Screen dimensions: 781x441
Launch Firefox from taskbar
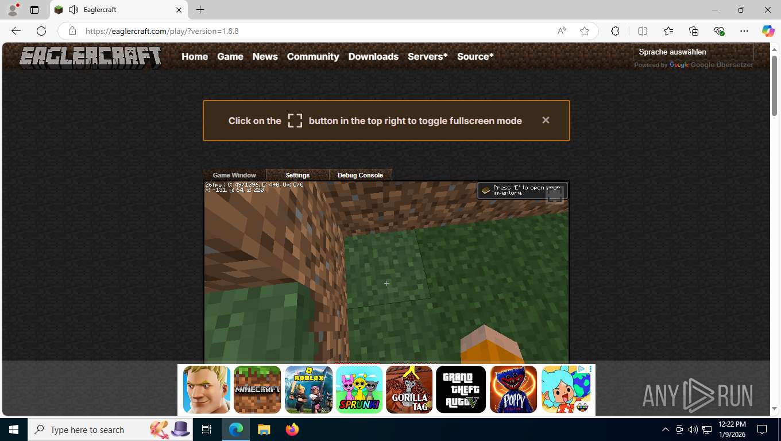(292, 430)
